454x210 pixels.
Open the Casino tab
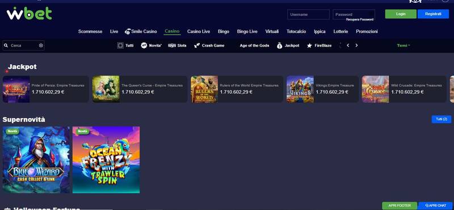pos(172,31)
